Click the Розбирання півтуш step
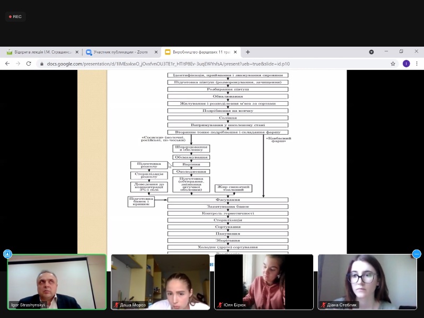424x318 pixels. (x=228, y=89)
